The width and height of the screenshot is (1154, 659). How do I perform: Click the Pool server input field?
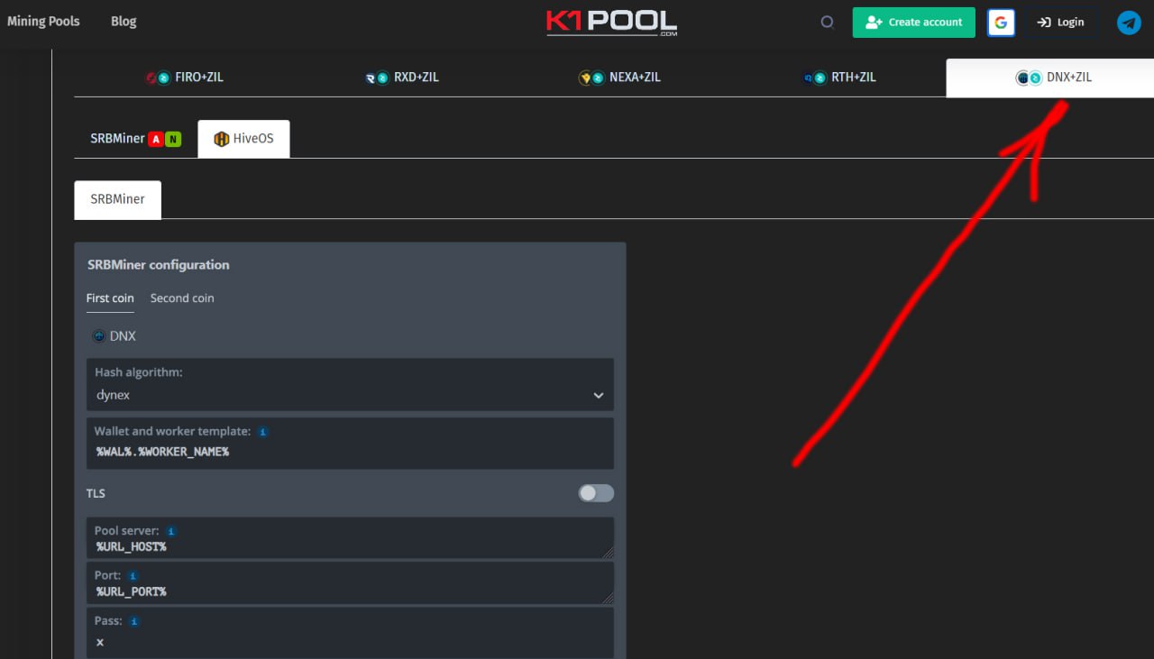pyautogui.click(x=349, y=546)
